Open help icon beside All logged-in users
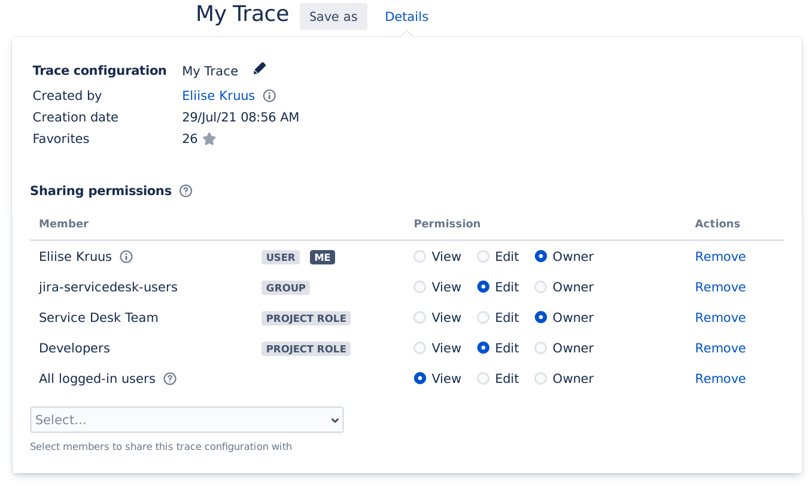 (170, 379)
